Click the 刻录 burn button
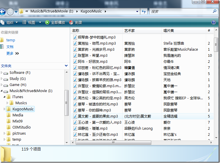 tap(76, 22)
